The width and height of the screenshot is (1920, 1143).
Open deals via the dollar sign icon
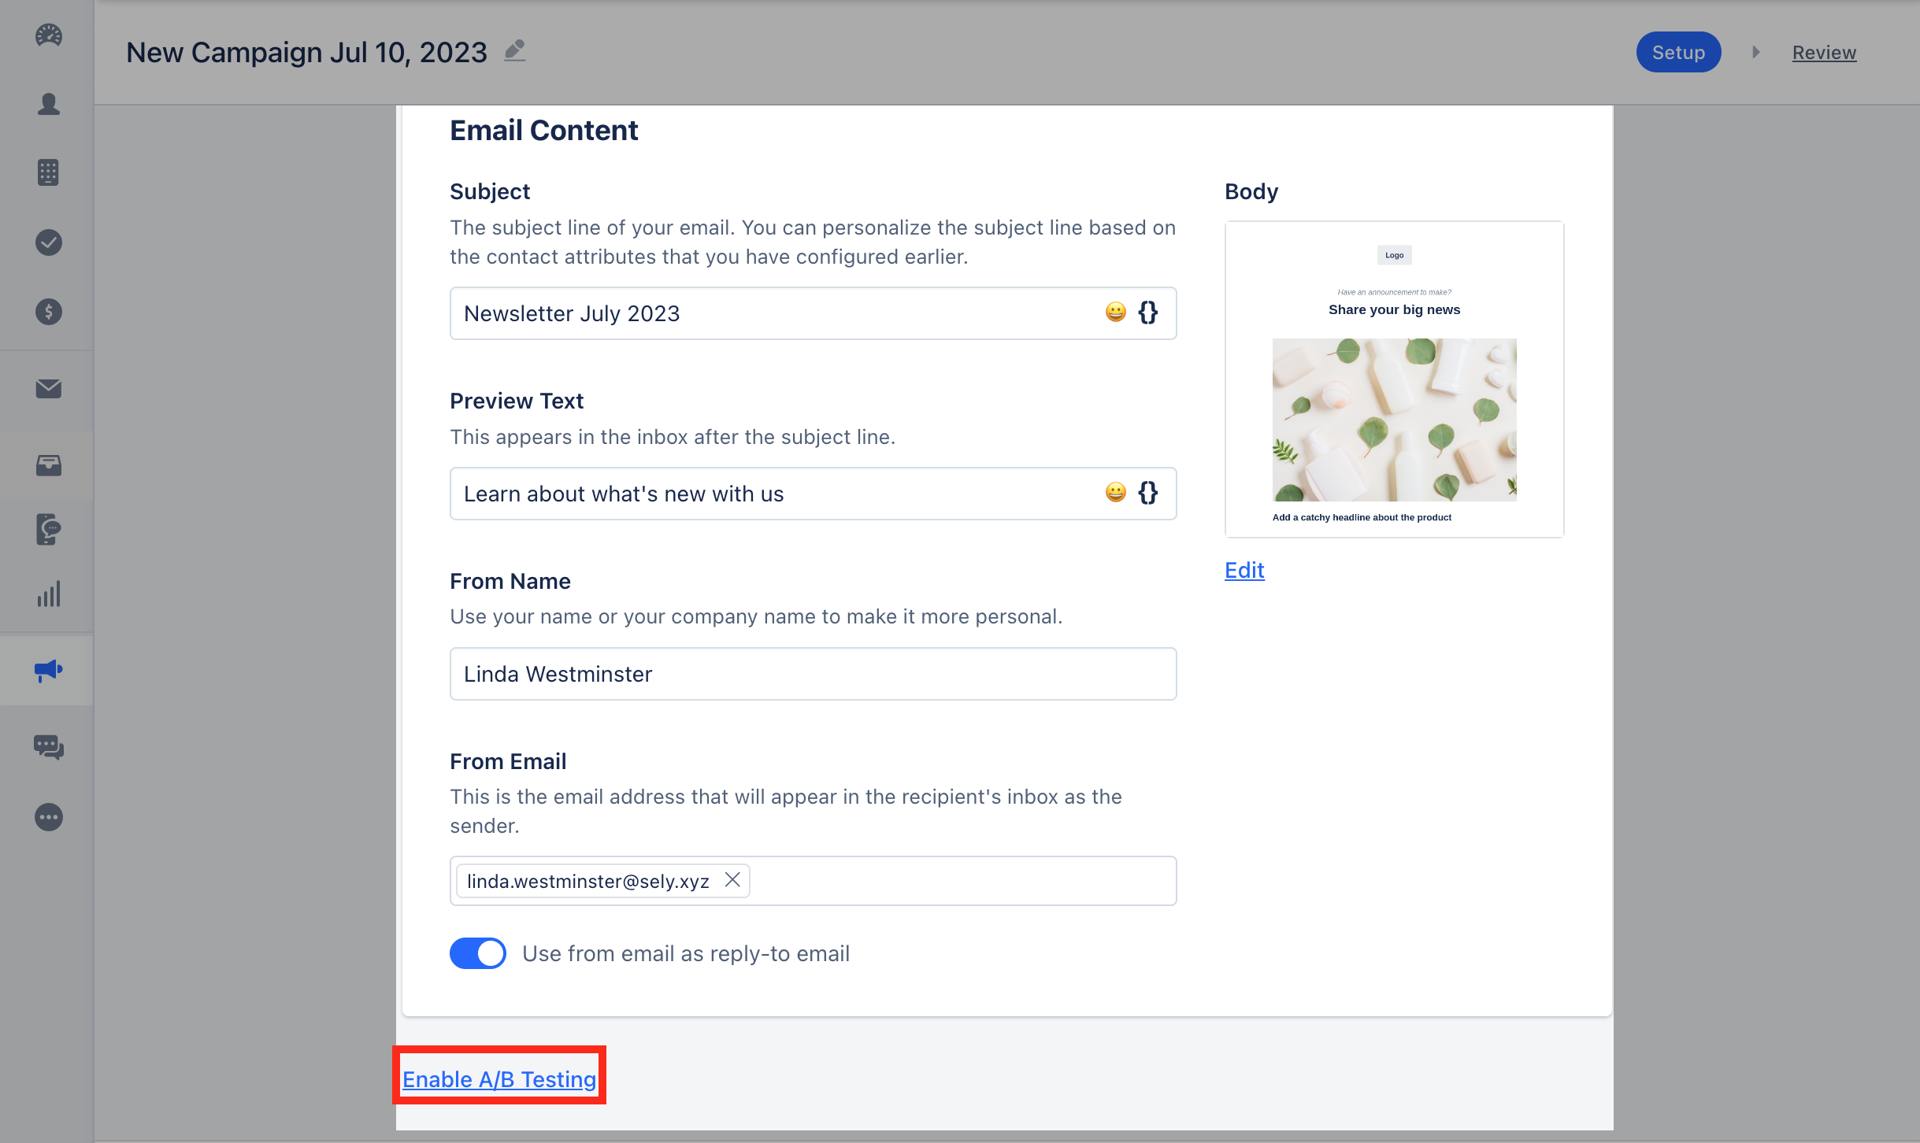[47, 311]
